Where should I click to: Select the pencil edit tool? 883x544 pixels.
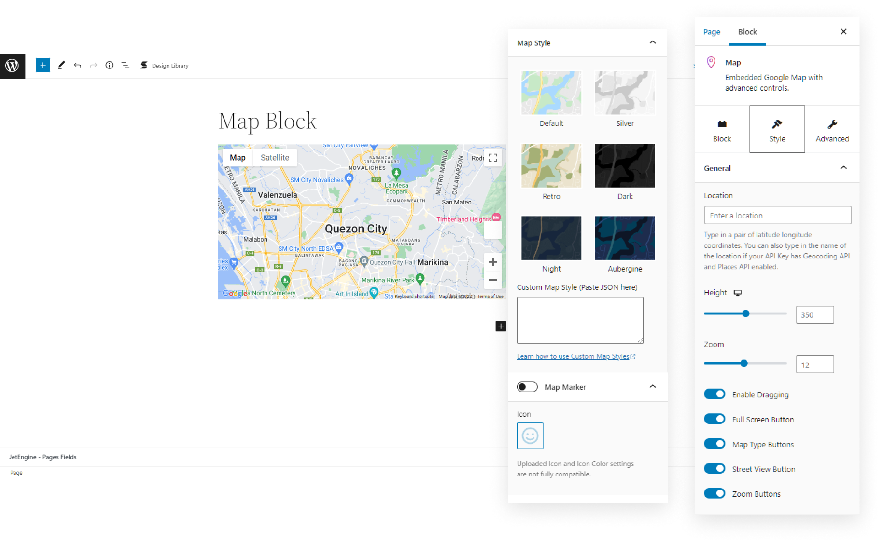coord(61,65)
